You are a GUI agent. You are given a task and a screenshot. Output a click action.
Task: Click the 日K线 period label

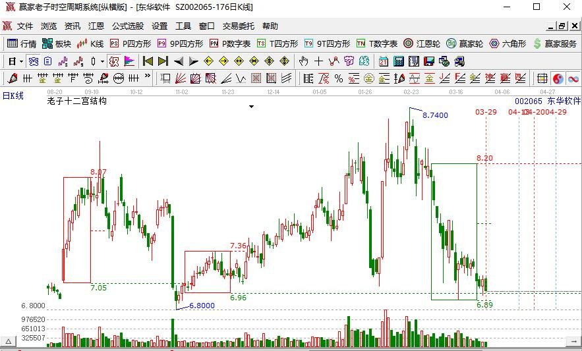13,95
